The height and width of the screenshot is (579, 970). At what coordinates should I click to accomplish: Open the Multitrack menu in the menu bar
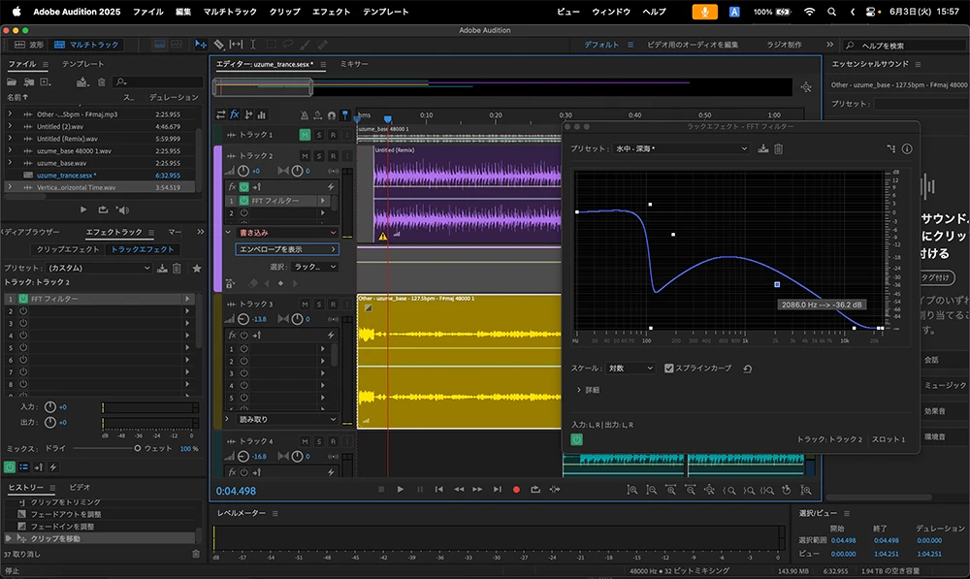click(x=230, y=12)
